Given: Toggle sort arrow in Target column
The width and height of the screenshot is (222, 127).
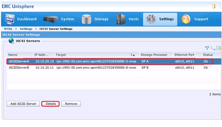Looking at the screenshot, I should point(134,55).
